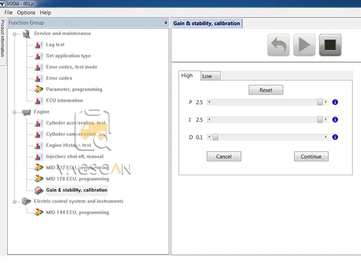Show info for the D parameter
Image resolution: width=361 pixels, height=271 pixels.
tap(335, 137)
